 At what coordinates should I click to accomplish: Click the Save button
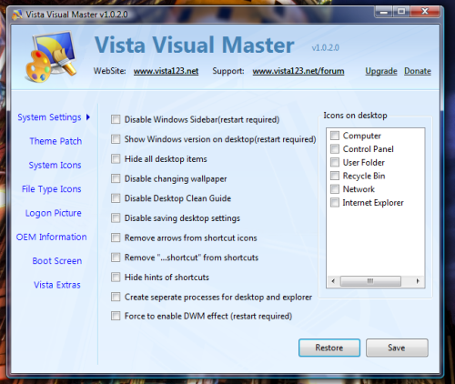pyautogui.click(x=397, y=348)
